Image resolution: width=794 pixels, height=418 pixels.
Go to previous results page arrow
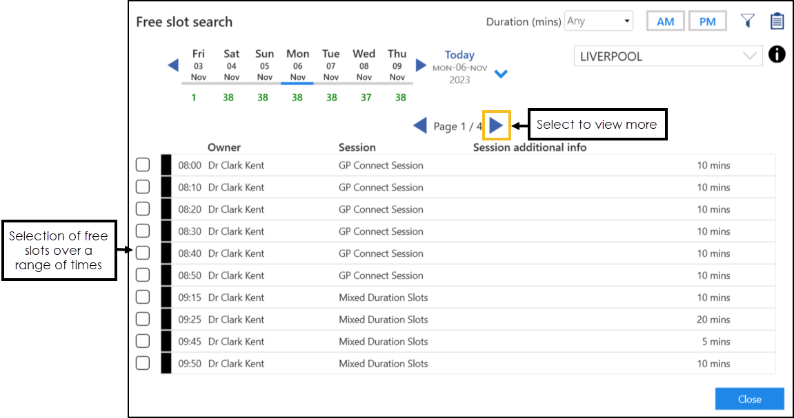419,125
